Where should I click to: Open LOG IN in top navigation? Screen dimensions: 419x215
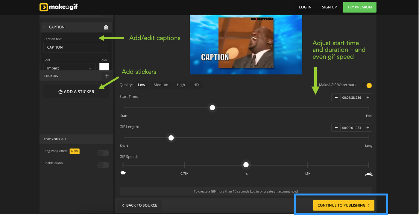(x=305, y=7)
